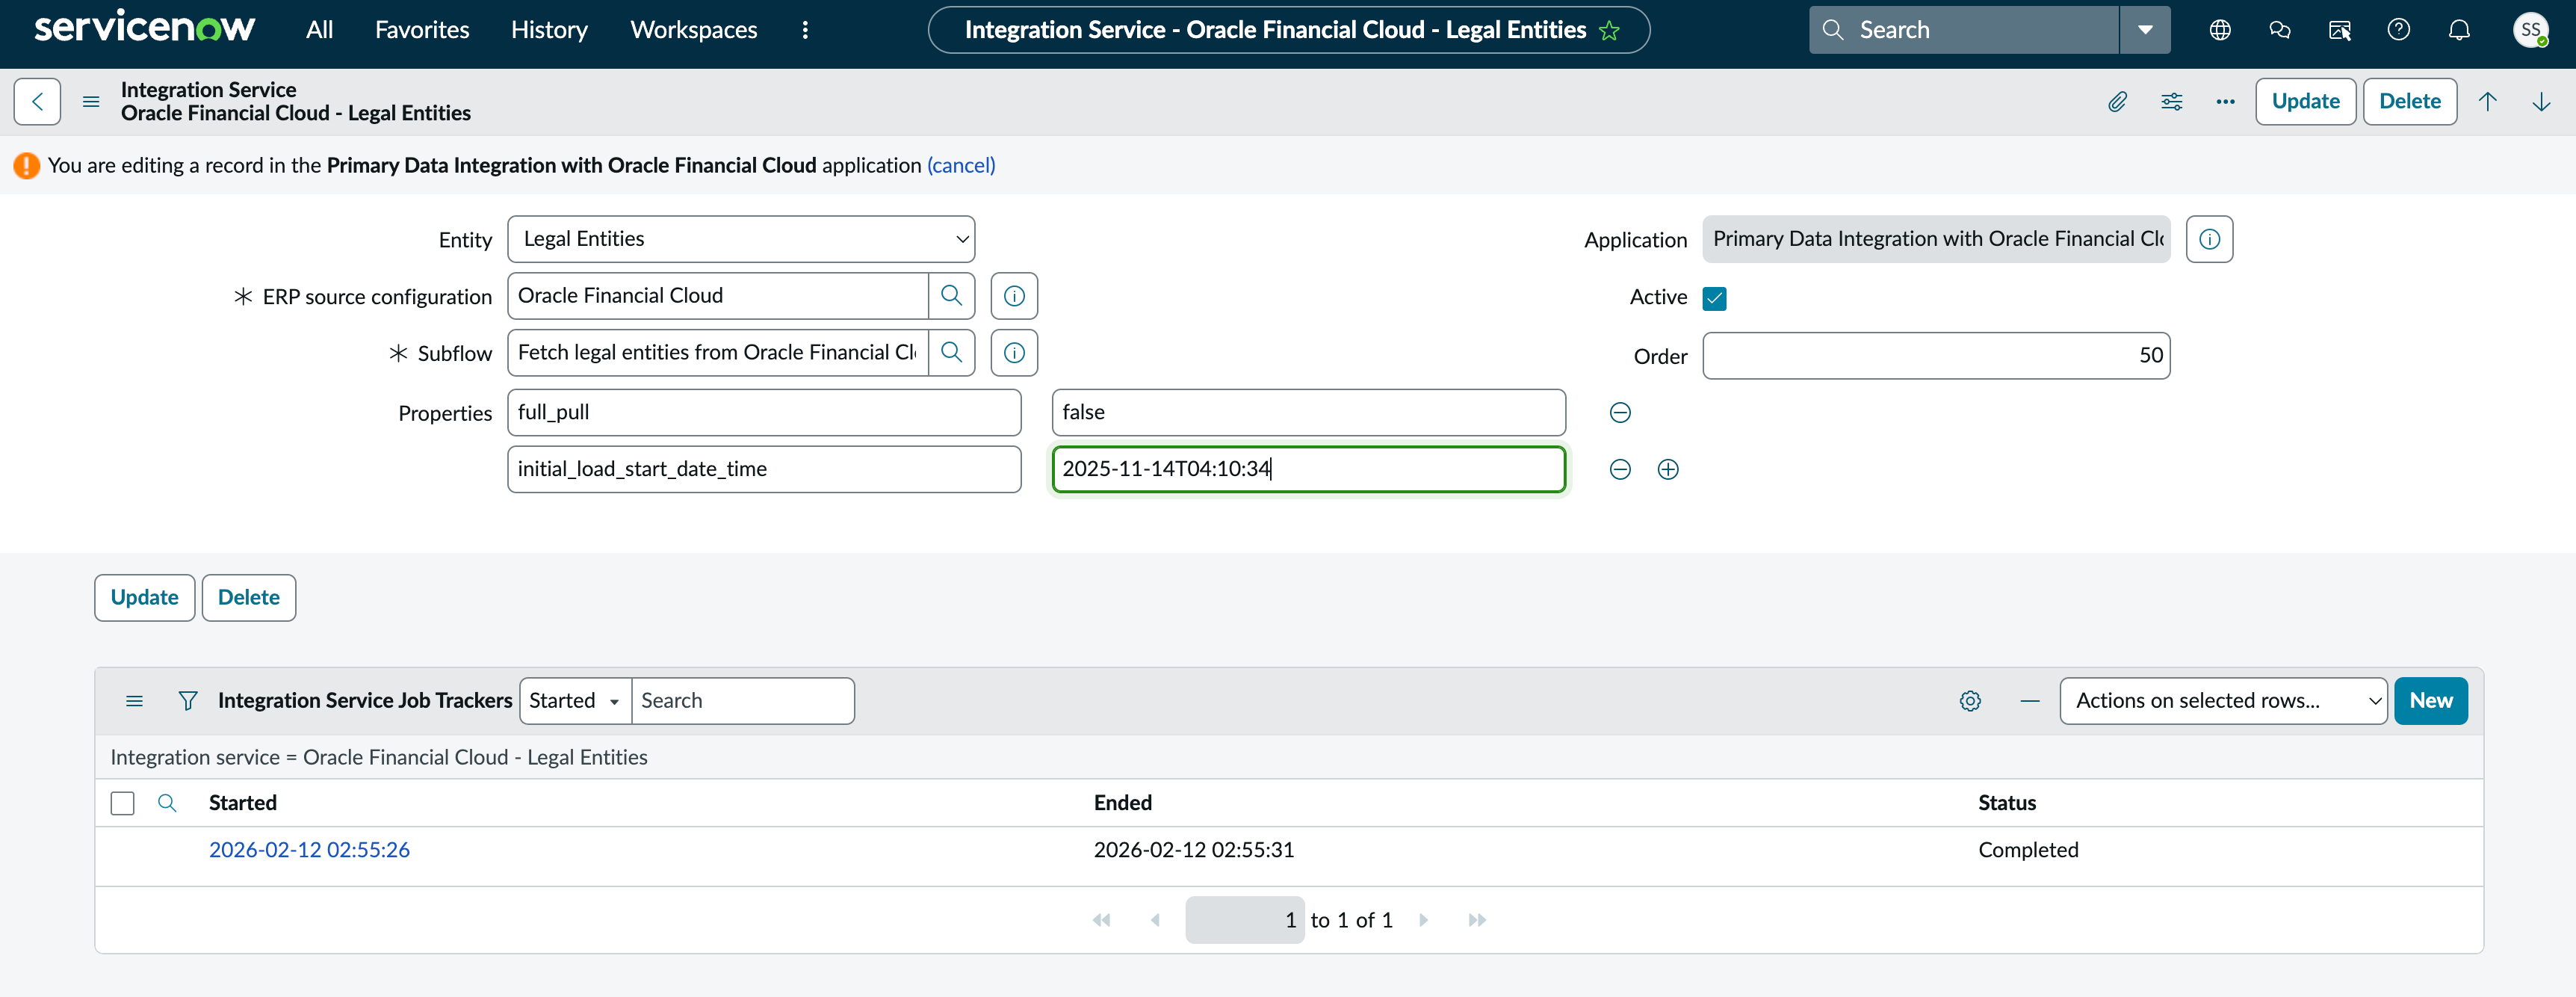This screenshot has height=997, width=2576.
Task: Open the help question mark icon
Action: point(2399,30)
